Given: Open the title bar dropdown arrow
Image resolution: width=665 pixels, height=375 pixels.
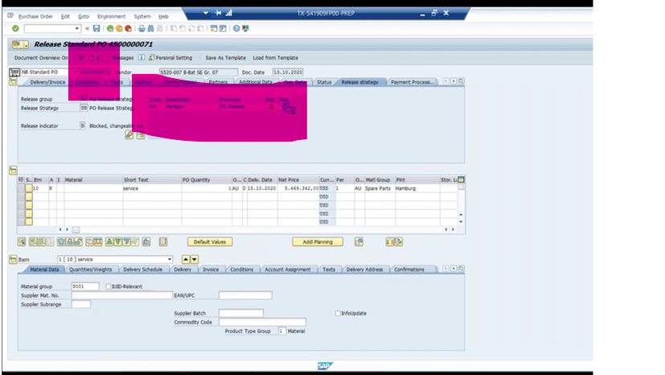Looking at the screenshot, I should [206, 13].
